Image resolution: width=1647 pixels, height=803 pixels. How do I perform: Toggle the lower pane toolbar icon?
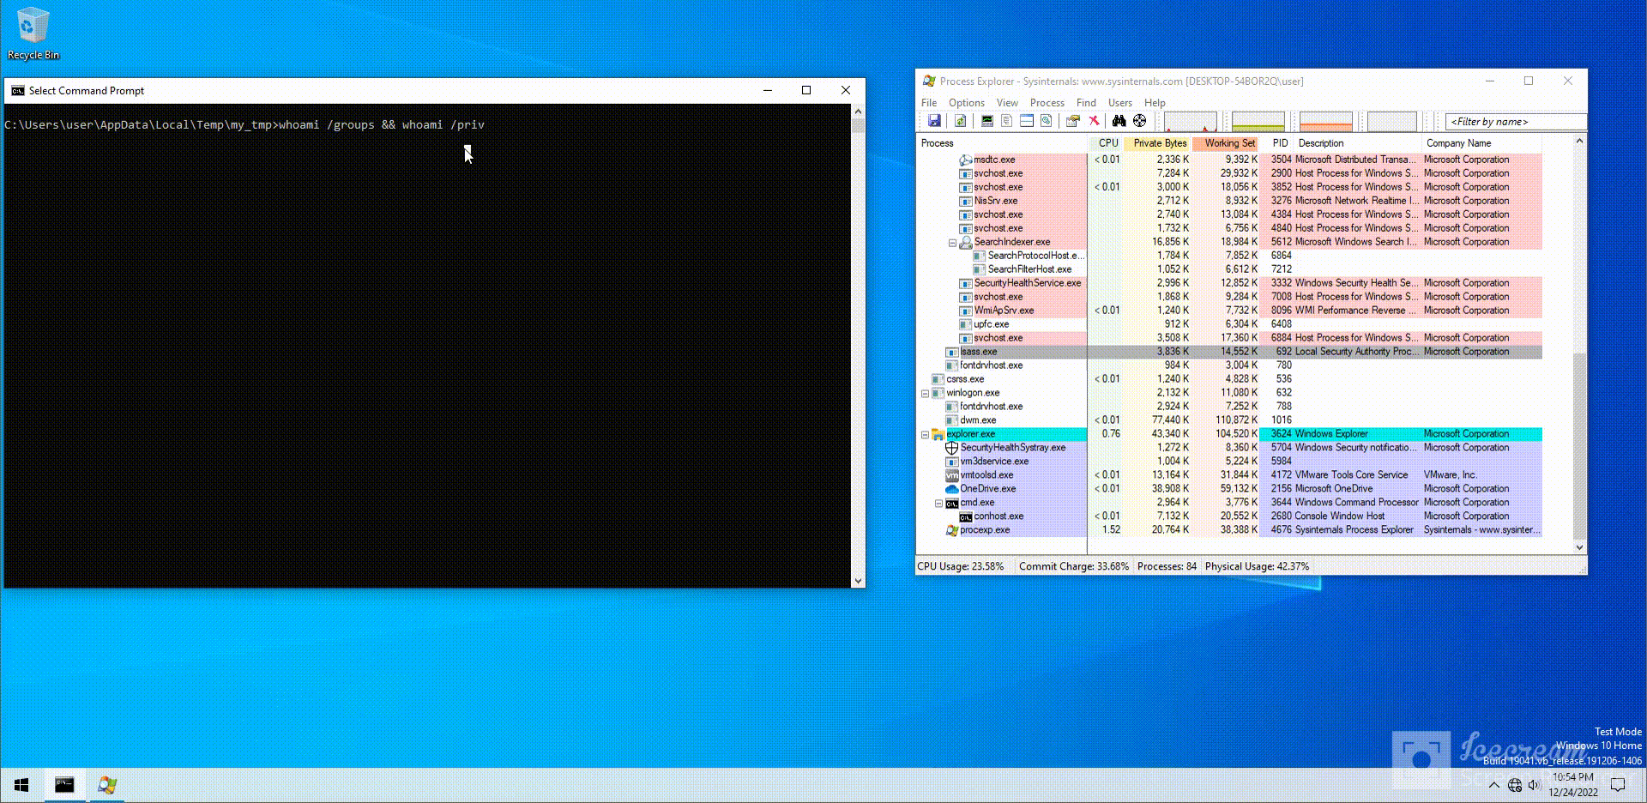click(1027, 121)
